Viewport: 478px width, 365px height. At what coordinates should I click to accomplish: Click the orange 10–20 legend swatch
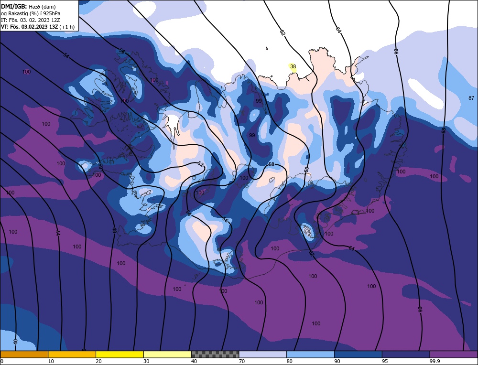point(72,354)
